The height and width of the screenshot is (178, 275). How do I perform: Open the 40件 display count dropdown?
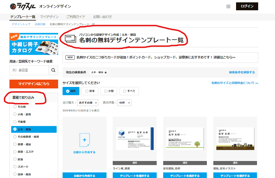124,103
